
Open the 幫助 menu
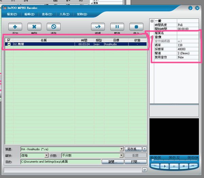pos(82,14)
